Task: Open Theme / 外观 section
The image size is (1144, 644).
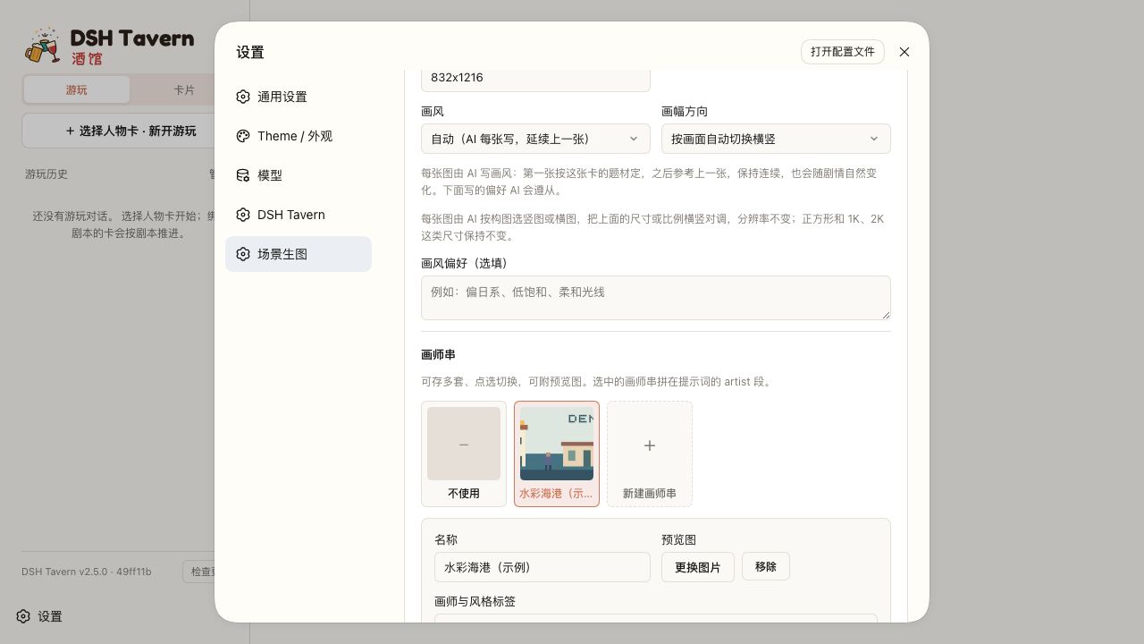Action: coord(299,136)
